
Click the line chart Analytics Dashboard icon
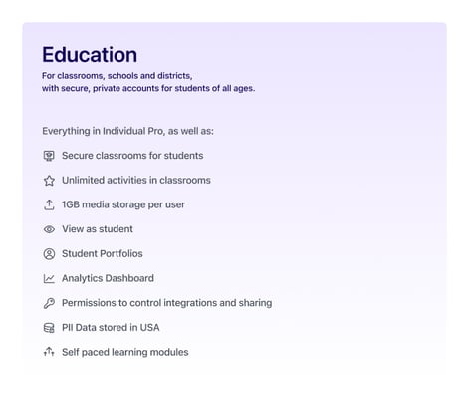coord(49,278)
